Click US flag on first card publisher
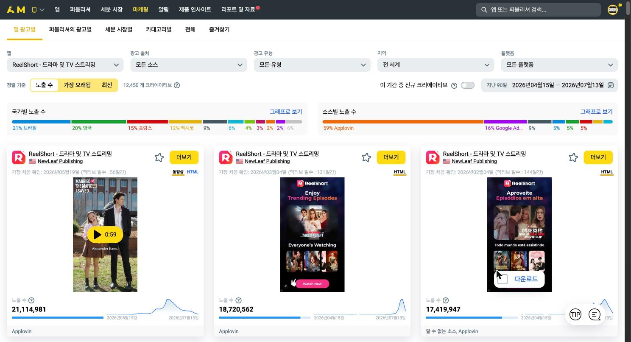 pos(32,161)
